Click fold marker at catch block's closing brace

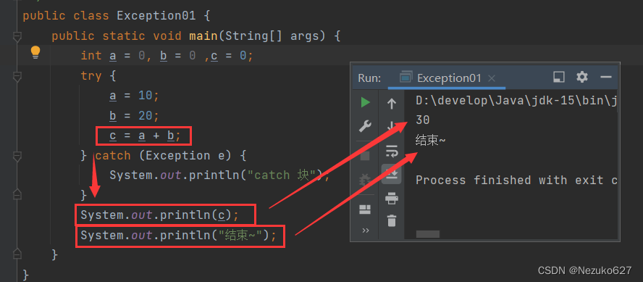coord(17,194)
